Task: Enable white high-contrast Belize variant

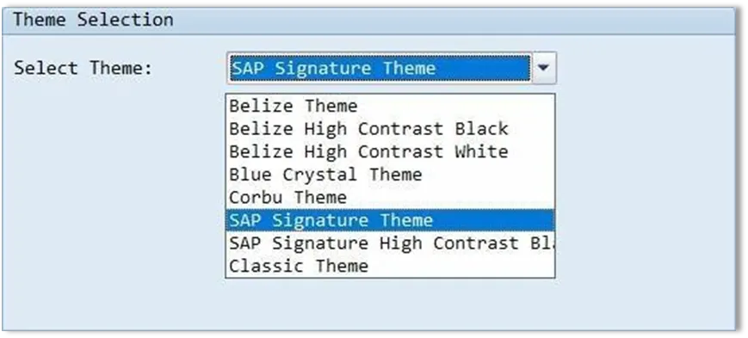Action: [x=390, y=151]
